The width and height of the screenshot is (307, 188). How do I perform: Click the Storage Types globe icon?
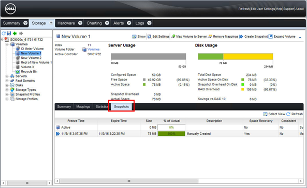pyautogui.click(x=12, y=90)
